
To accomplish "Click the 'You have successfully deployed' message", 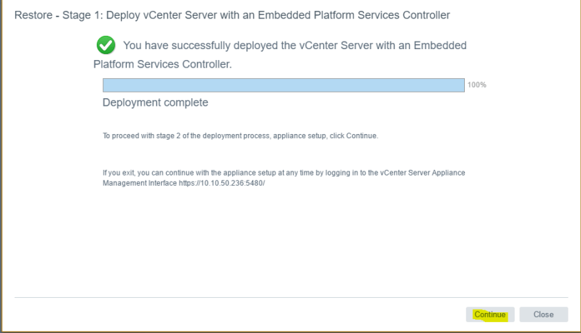I will [x=279, y=55].
